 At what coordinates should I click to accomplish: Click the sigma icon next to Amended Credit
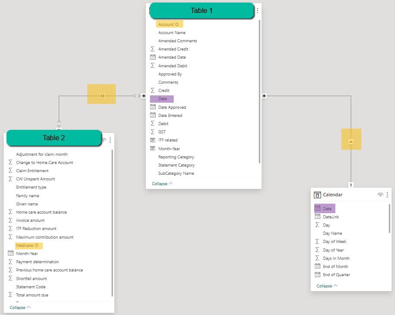pos(153,49)
